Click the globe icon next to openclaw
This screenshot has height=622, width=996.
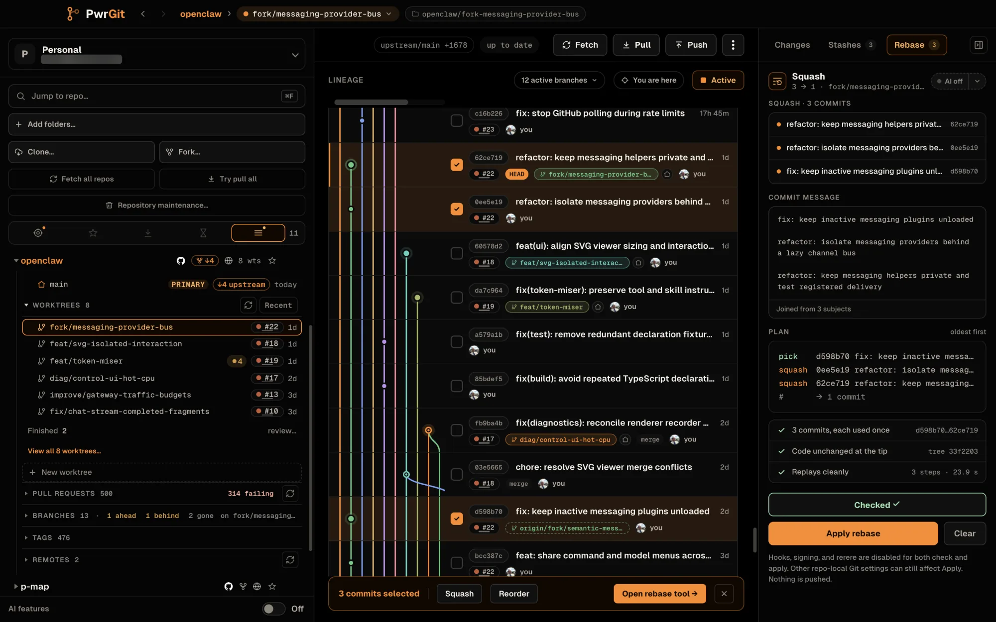[229, 261]
